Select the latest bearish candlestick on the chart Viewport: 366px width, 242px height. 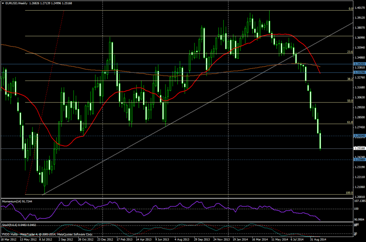320,141
